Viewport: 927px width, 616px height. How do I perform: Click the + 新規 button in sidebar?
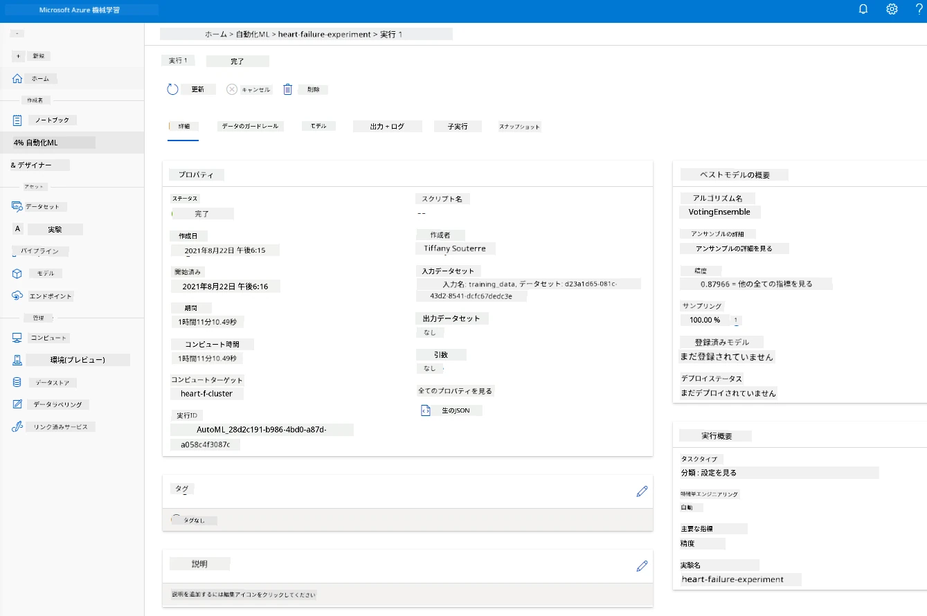coord(32,56)
